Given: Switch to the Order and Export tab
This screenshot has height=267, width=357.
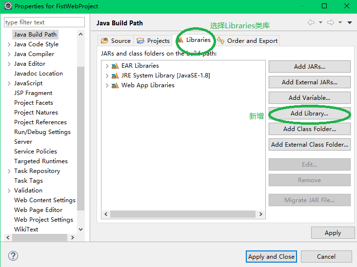Looking at the screenshot, I should pos(247,41).
